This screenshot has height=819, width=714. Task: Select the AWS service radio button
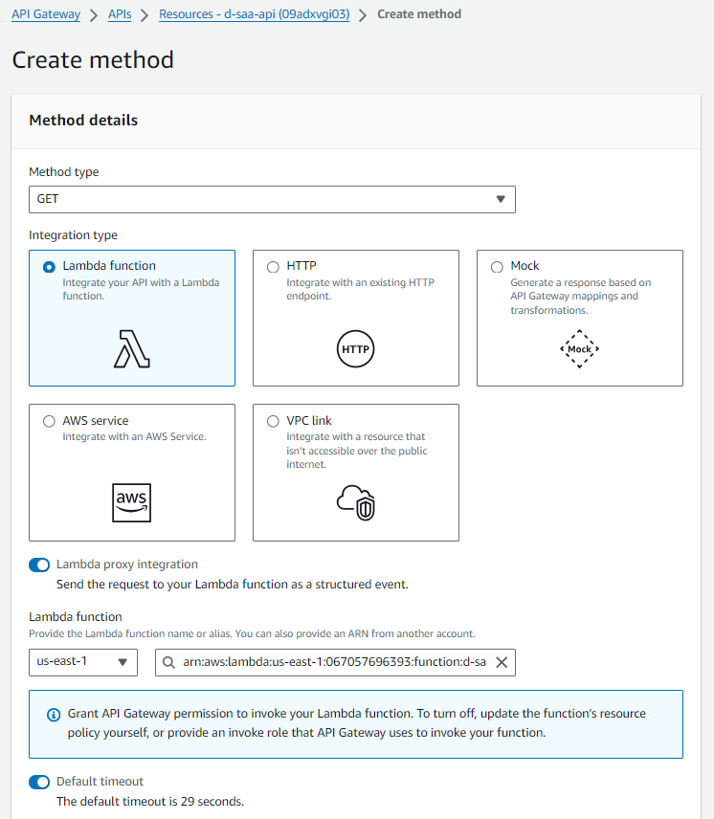pyautogui.click(x=49, y=421)
